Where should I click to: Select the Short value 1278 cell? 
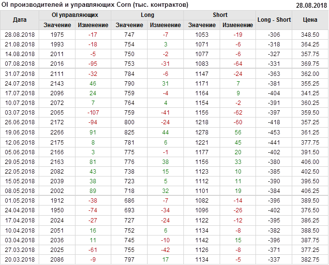(202, 132)
